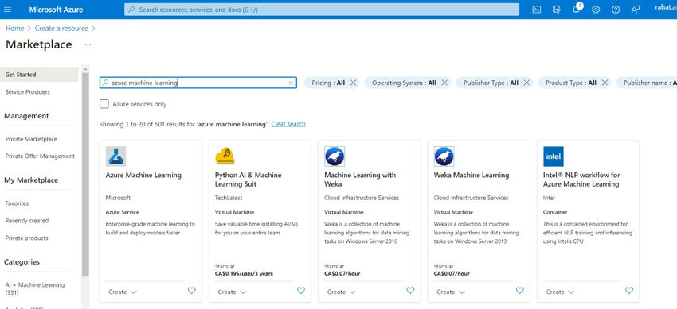Open the Operating System : All filter
The image size is (677, 309).
pyautogui.click(x=404, y=83)
